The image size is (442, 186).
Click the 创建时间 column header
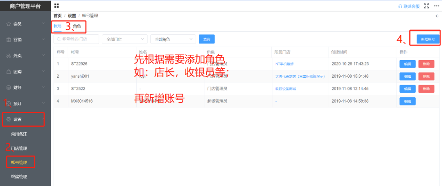pos(339,52)
